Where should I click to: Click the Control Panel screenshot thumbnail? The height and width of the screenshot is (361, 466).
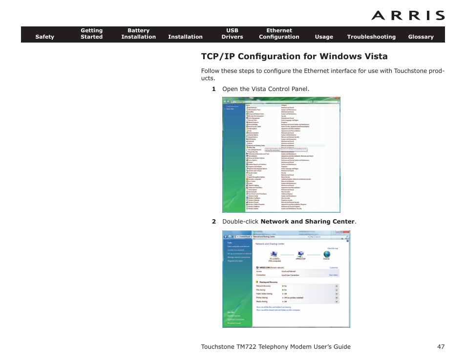click(281, 155)
